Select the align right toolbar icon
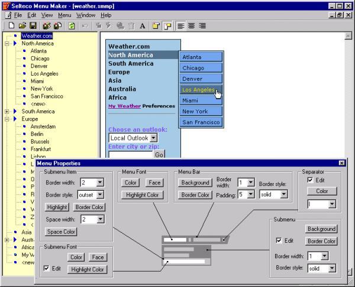 click(202, 26)
